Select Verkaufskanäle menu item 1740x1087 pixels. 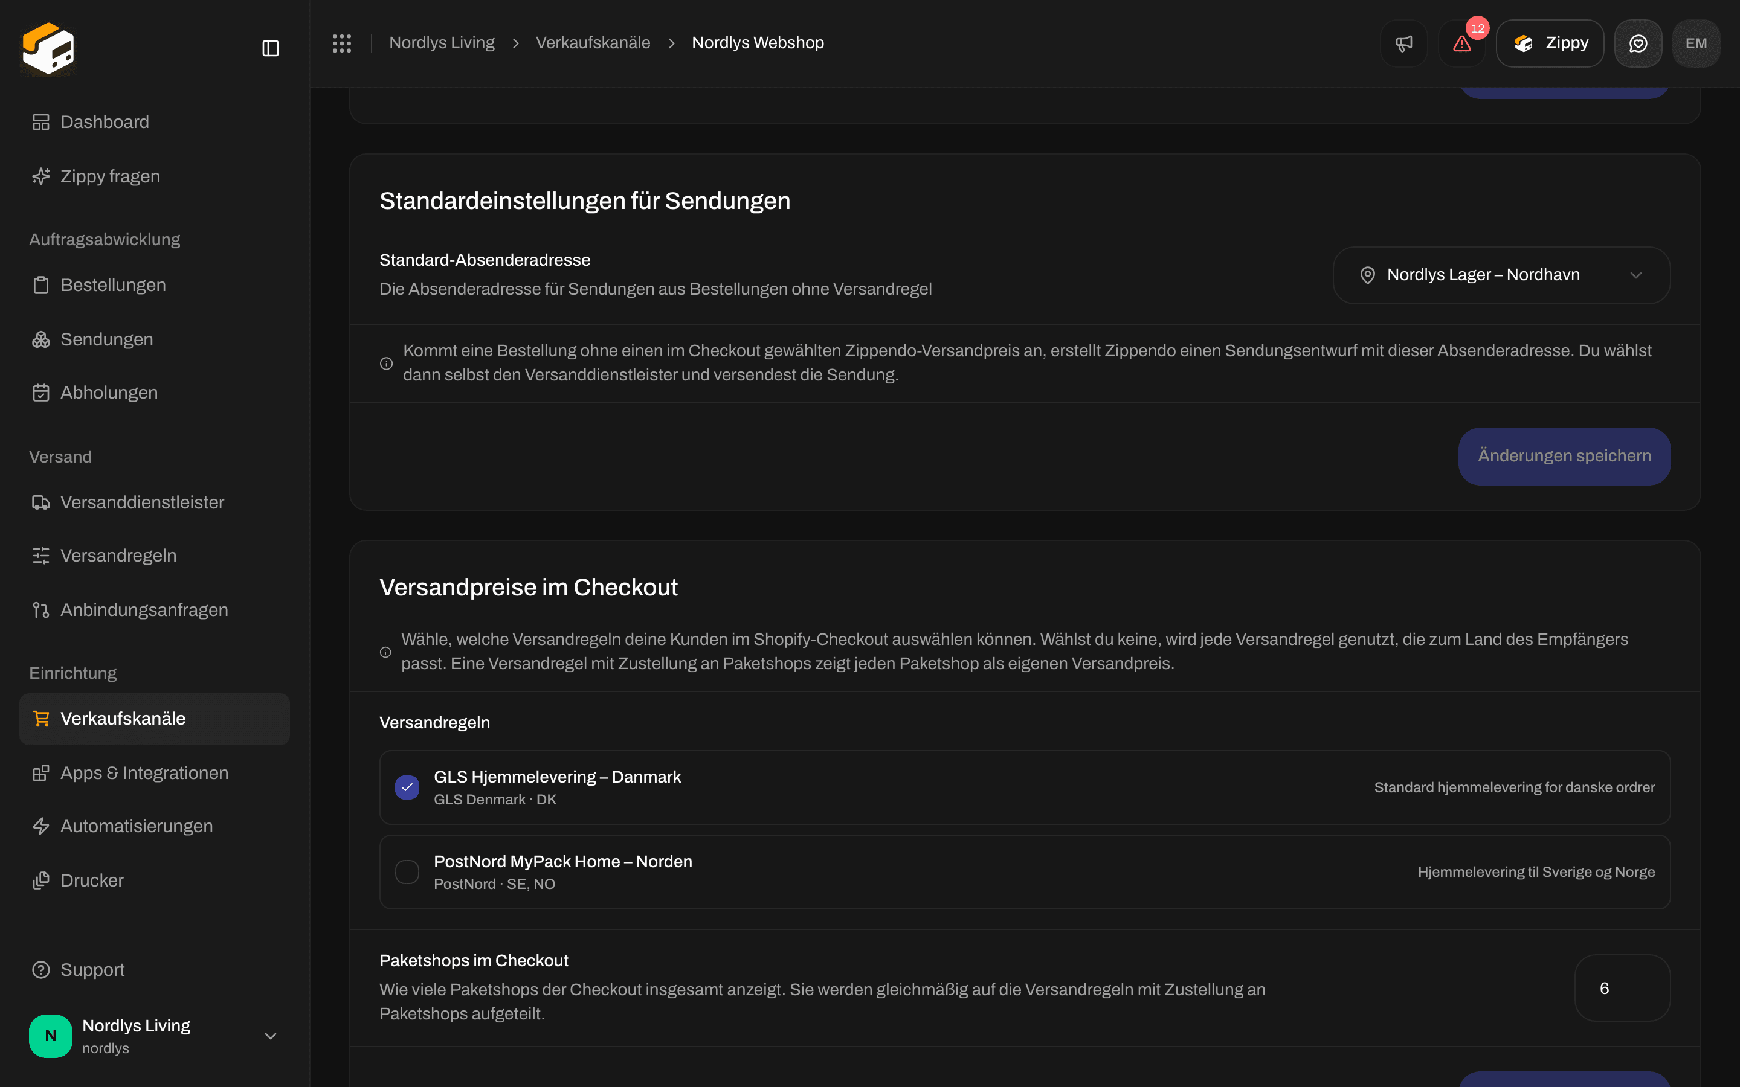155,719
